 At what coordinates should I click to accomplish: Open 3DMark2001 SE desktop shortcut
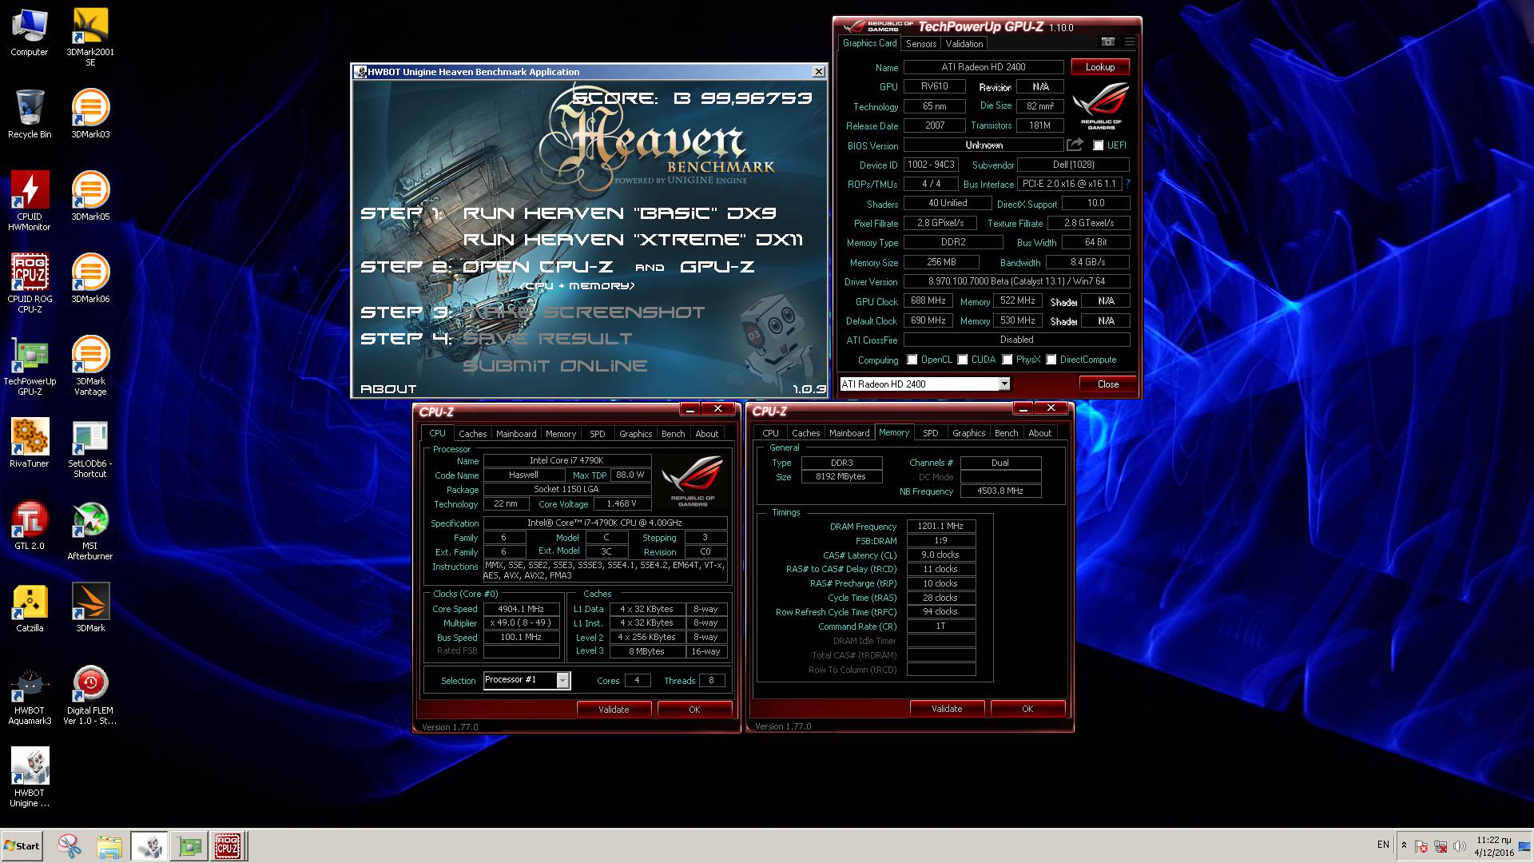(90, 38)
